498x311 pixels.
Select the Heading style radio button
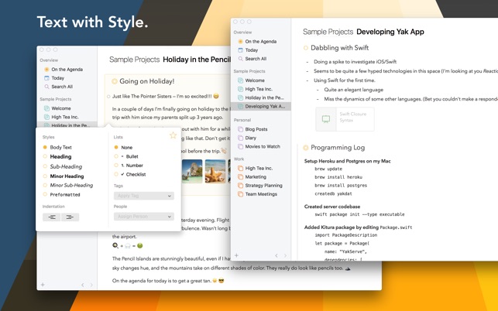point(45,156)
